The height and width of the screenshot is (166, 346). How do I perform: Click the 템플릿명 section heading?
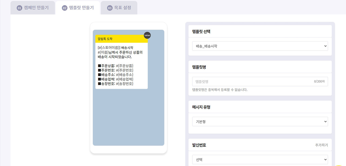pyautogui.click(x=199, y=67)
